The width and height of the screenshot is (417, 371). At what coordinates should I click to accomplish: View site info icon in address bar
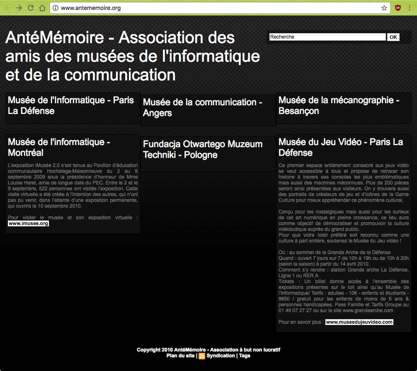pyautogui.click(x=56, y=8)
